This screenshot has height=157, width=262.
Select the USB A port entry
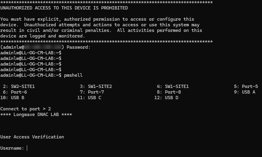pyautogui.click(x=248, y=92)
